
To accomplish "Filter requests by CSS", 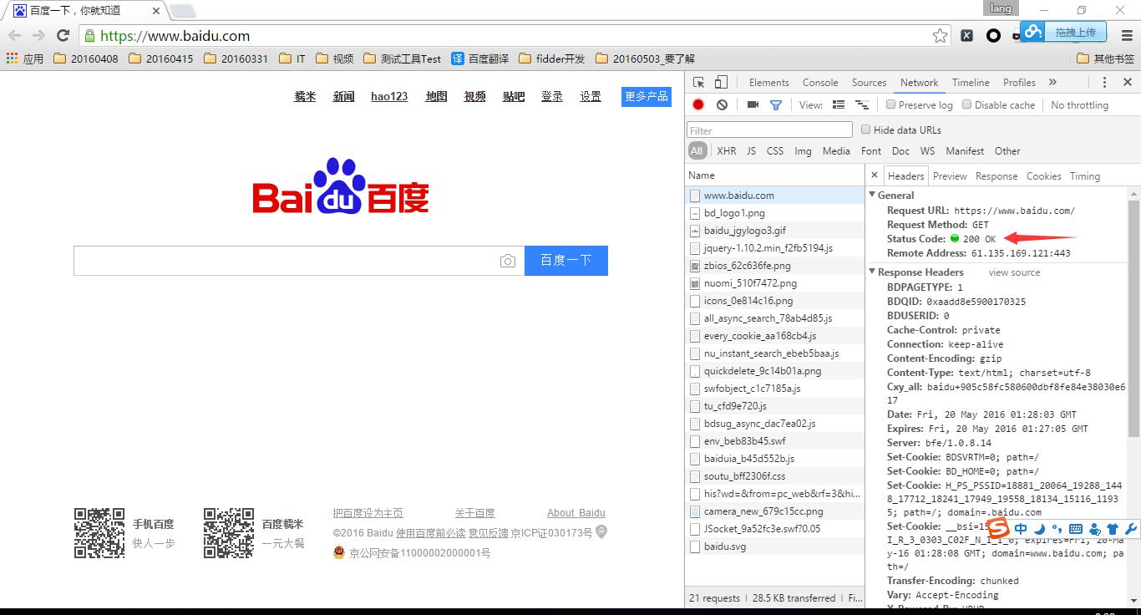I will click(775, 151).
